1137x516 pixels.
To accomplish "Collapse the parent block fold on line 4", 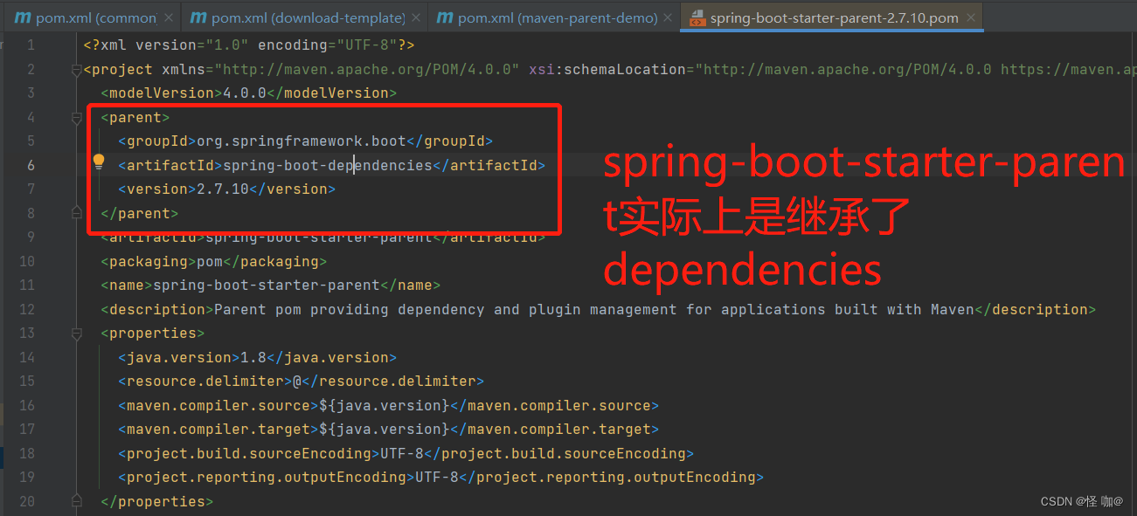I will [77, 117].
